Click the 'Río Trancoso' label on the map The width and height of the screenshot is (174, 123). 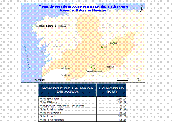[x=66, y=69]
